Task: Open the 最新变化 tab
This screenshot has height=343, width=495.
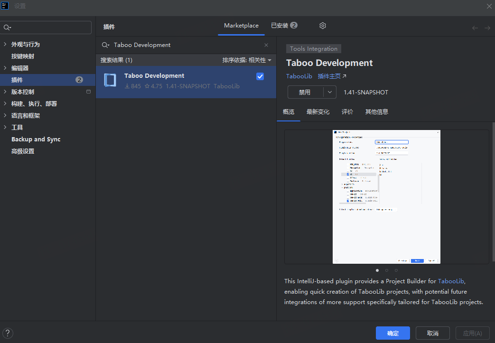Action: point(318,112)
